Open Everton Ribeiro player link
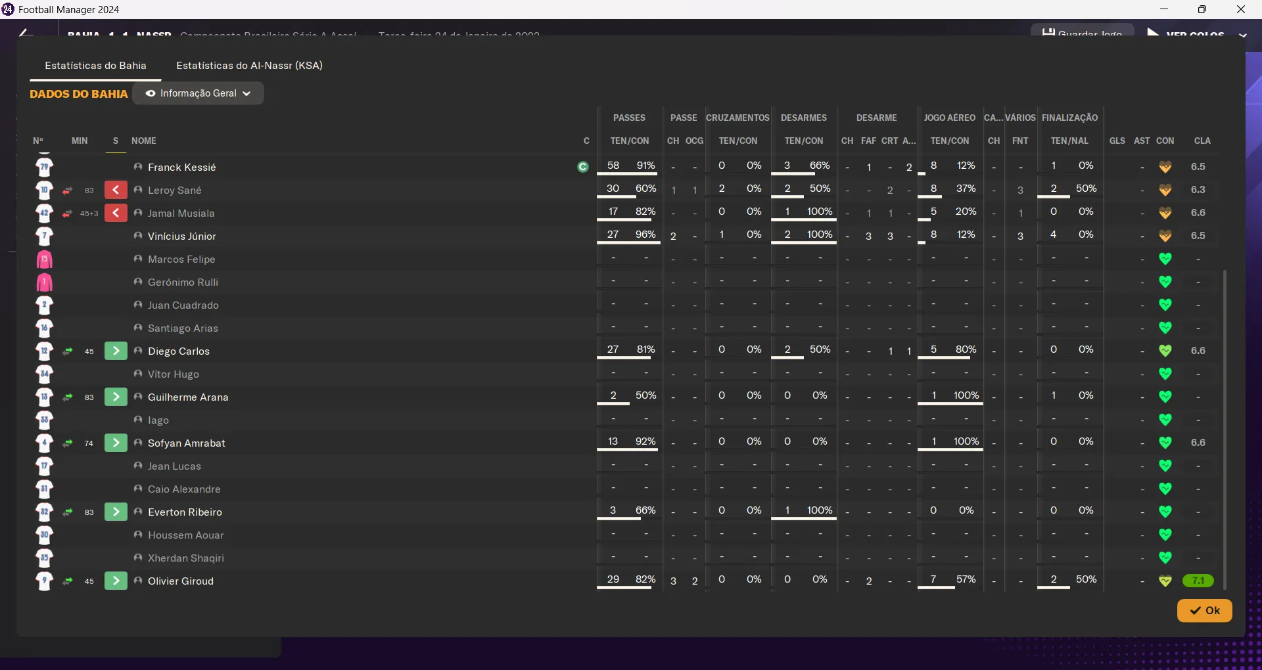The width and height of the screenshot is (1262, 670). [x=185, y=512]
